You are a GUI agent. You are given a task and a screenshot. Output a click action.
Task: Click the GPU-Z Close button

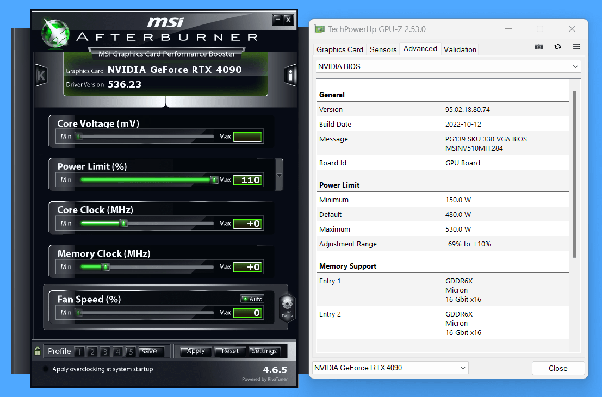[558, 368]
